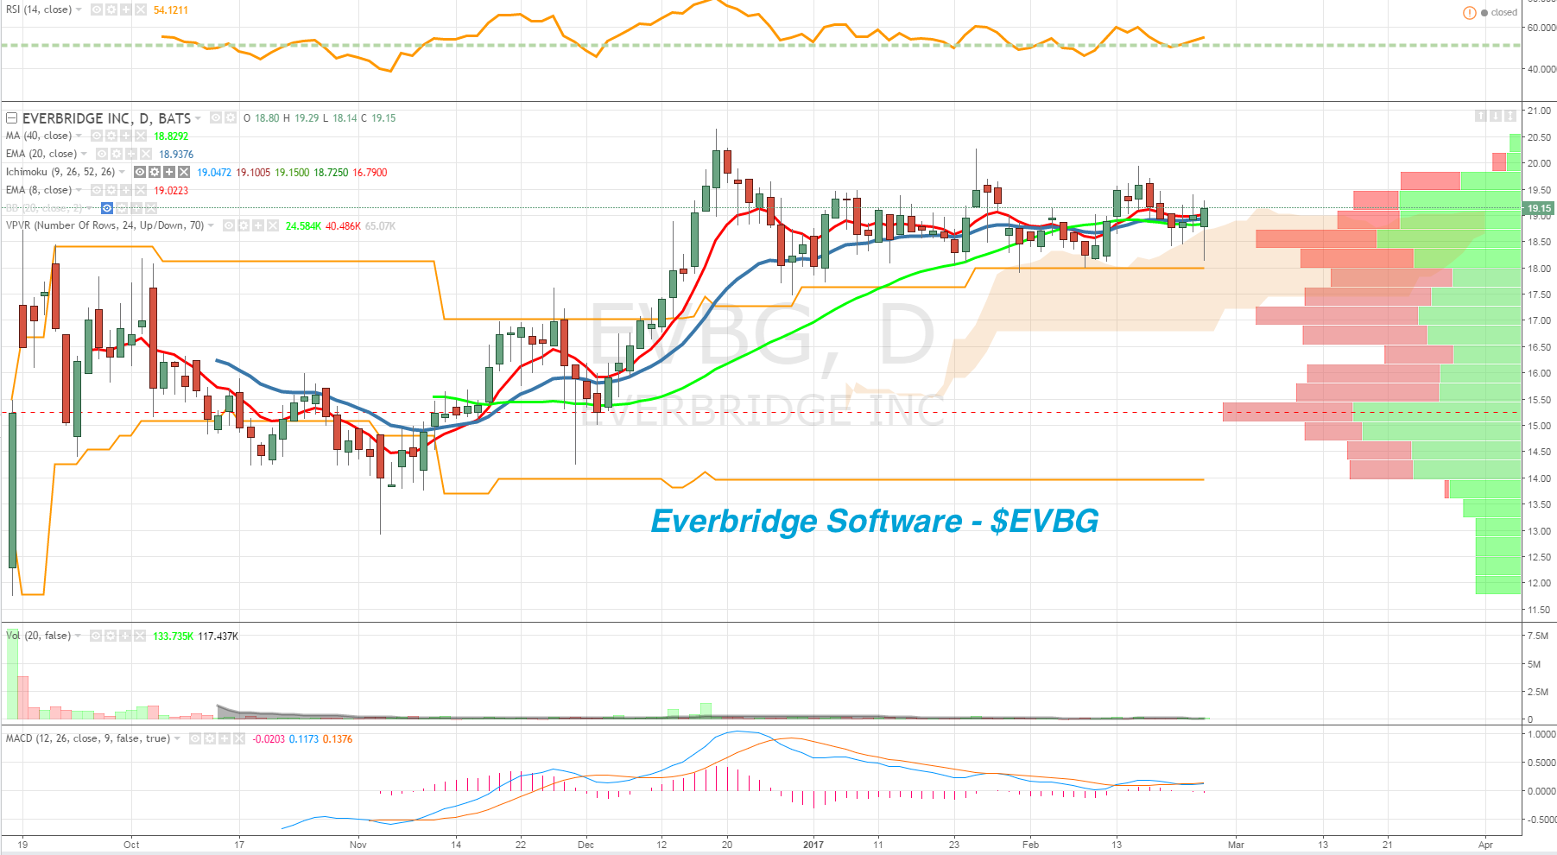Image resolution: width=1557 pixels, height=855 pixels.
Task: Hide the Ichimoku cloud indicator
Action: [140, 172]
